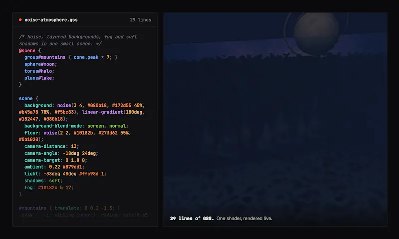Click the "background-blend-mode" property
This screenshot has width=399, height=239.
53,126
